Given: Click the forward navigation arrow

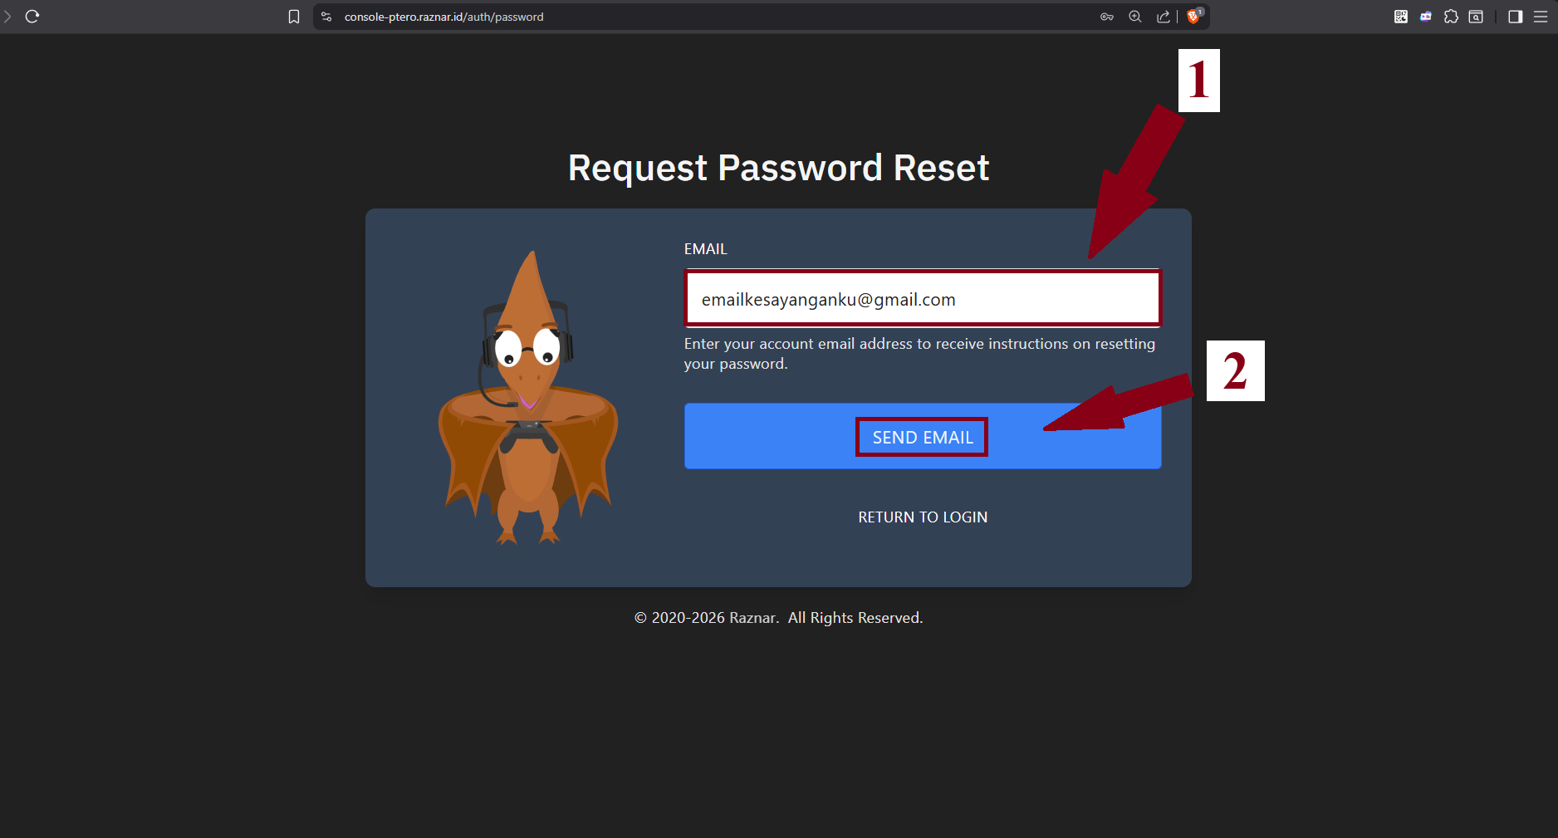Looking at the screenshot, I should (7, 17).
